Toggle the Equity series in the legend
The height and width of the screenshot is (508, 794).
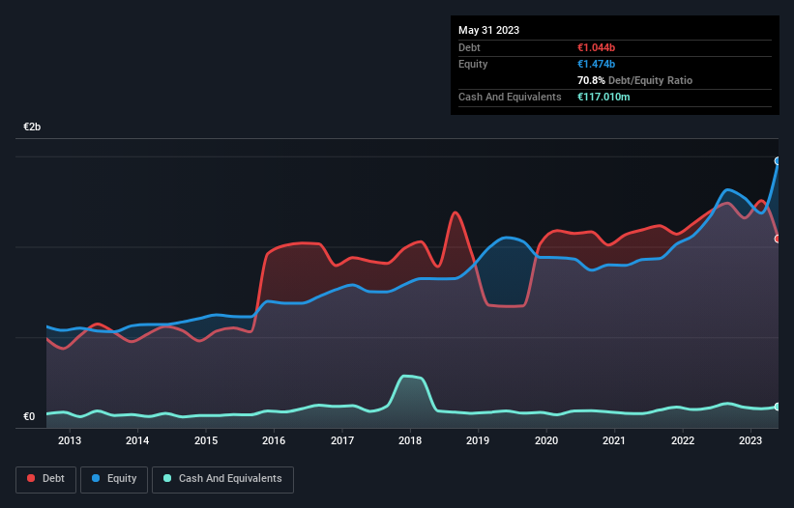point(115,479)
